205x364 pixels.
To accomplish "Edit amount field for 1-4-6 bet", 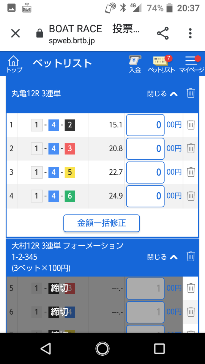I will coord(145,196).
